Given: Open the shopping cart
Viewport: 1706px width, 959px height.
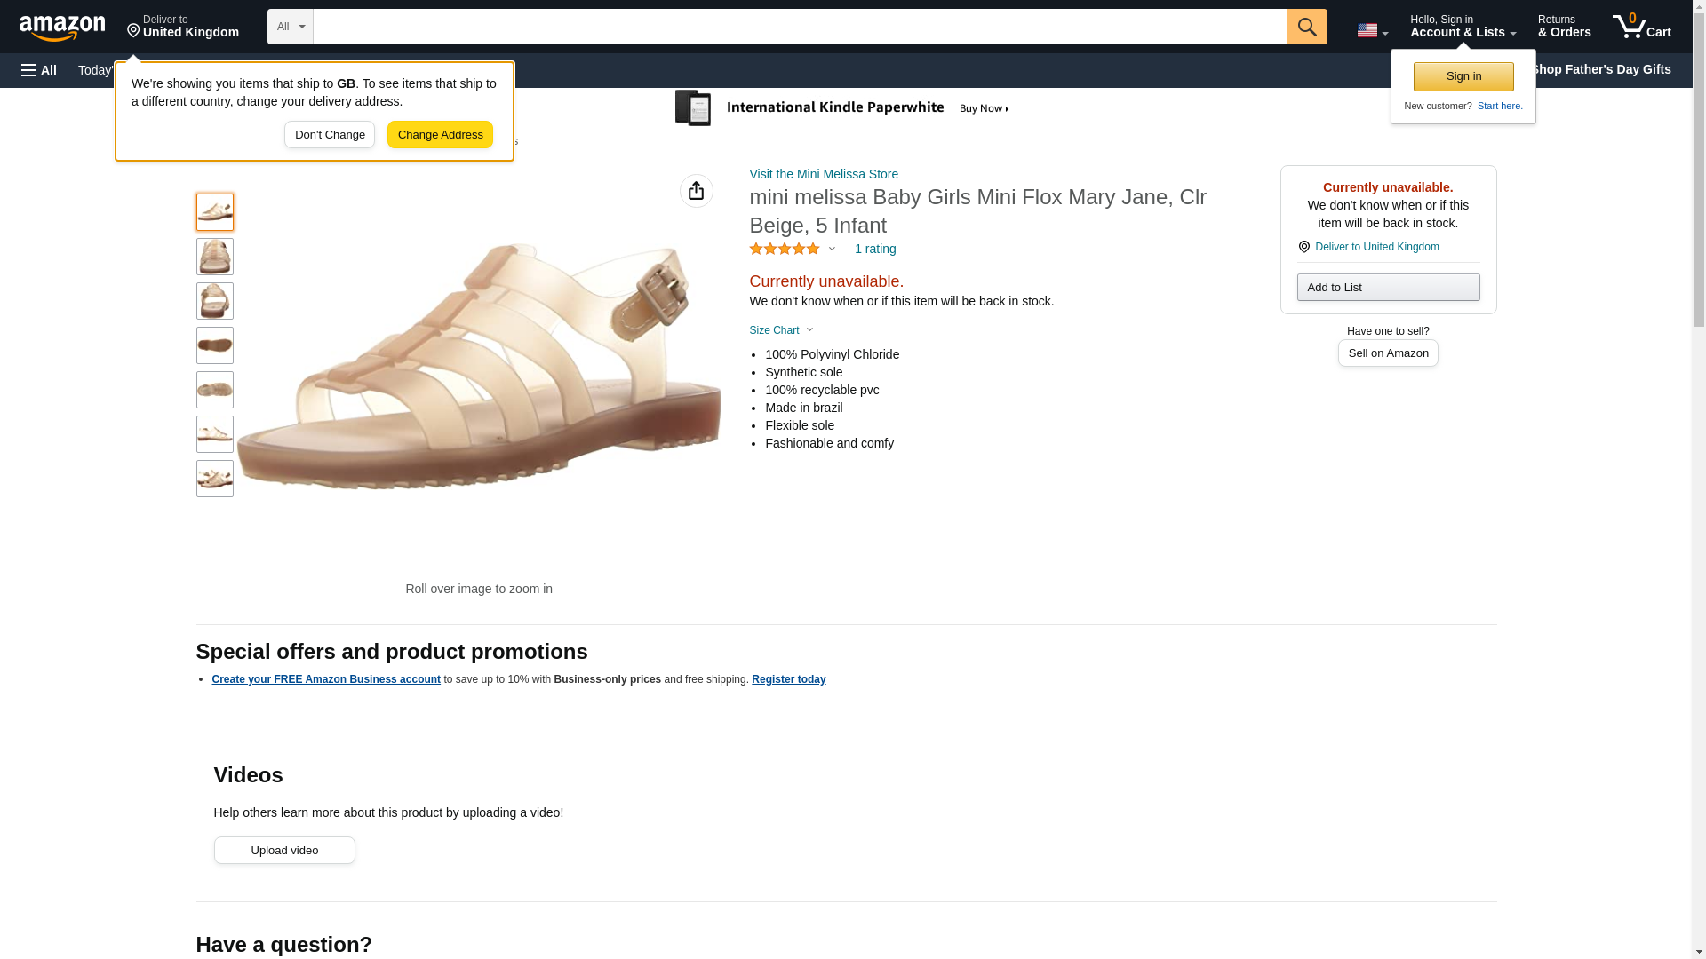Looking at the screenshot, I should [x=1641, y=27].
